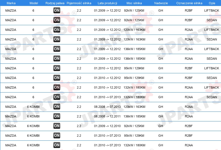Click ON fuel icon in 95kW SEDAN row
Viewport: 221px width, 150px height.
pos(57,78)
